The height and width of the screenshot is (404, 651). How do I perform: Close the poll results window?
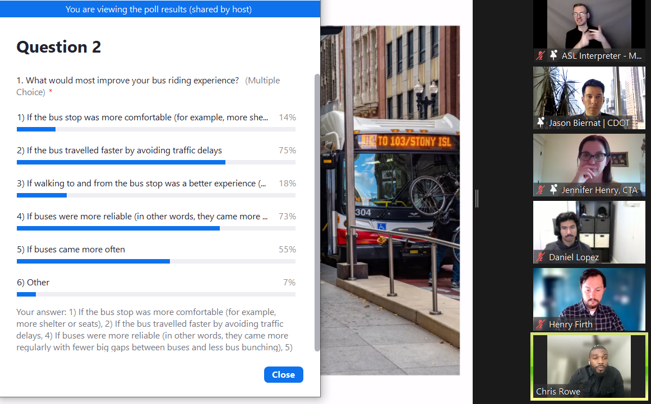[x=284, y=374]
